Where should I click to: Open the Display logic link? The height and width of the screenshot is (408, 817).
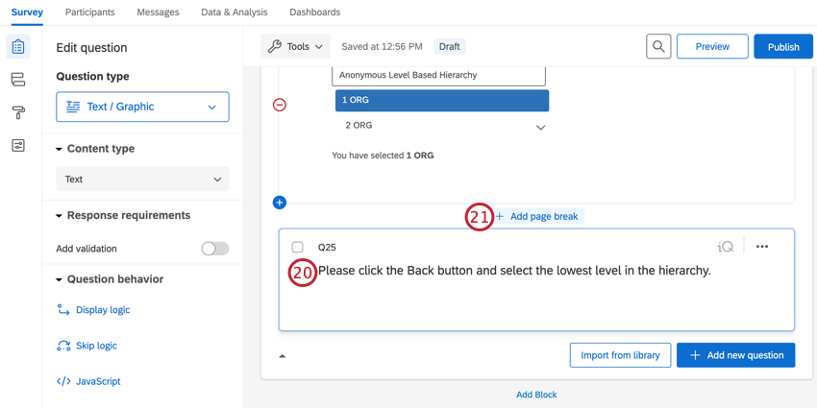pos(103,310)
